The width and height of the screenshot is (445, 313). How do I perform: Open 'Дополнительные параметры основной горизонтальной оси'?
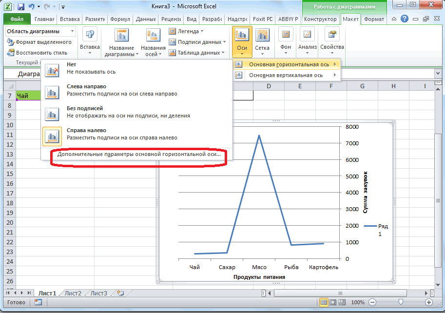tap(139, 154)
